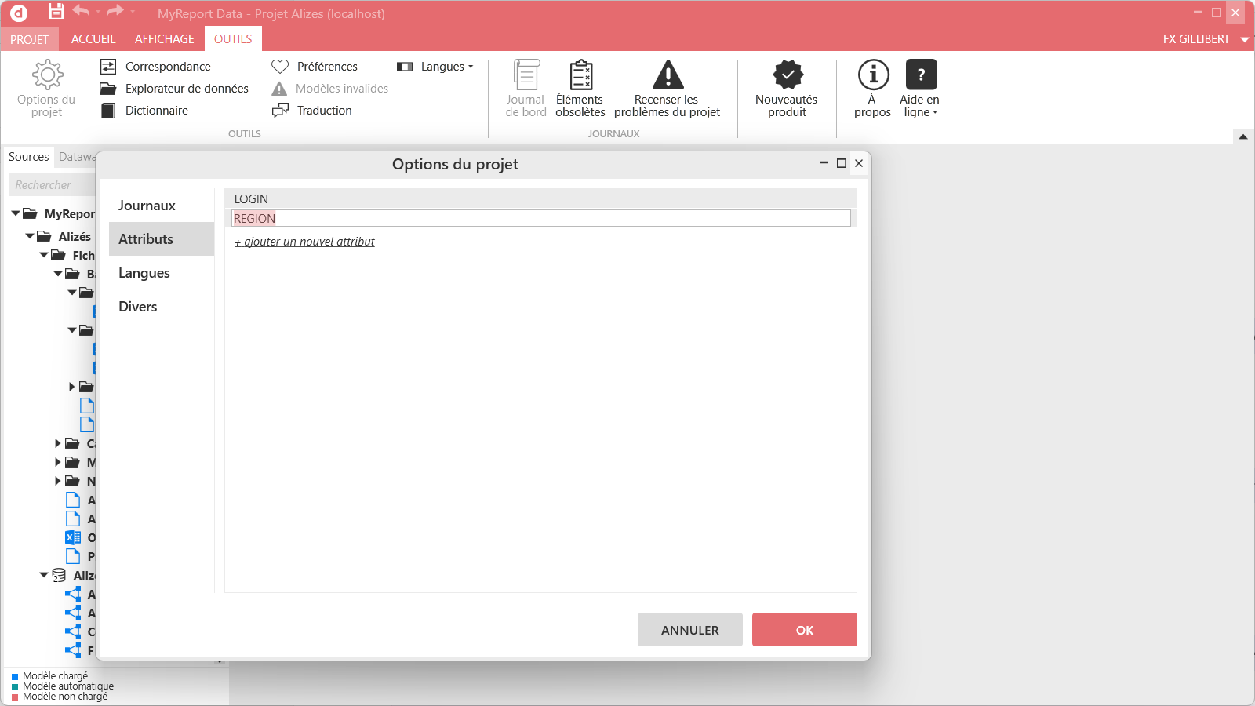Click the REGION attribute input field
1255x706 pixels.
pos(541,218)
